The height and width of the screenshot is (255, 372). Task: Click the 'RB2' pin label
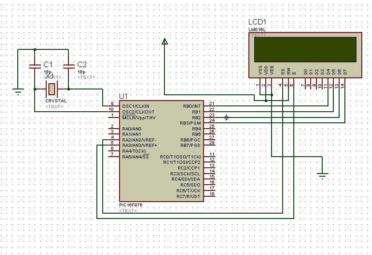pos(196,117)
